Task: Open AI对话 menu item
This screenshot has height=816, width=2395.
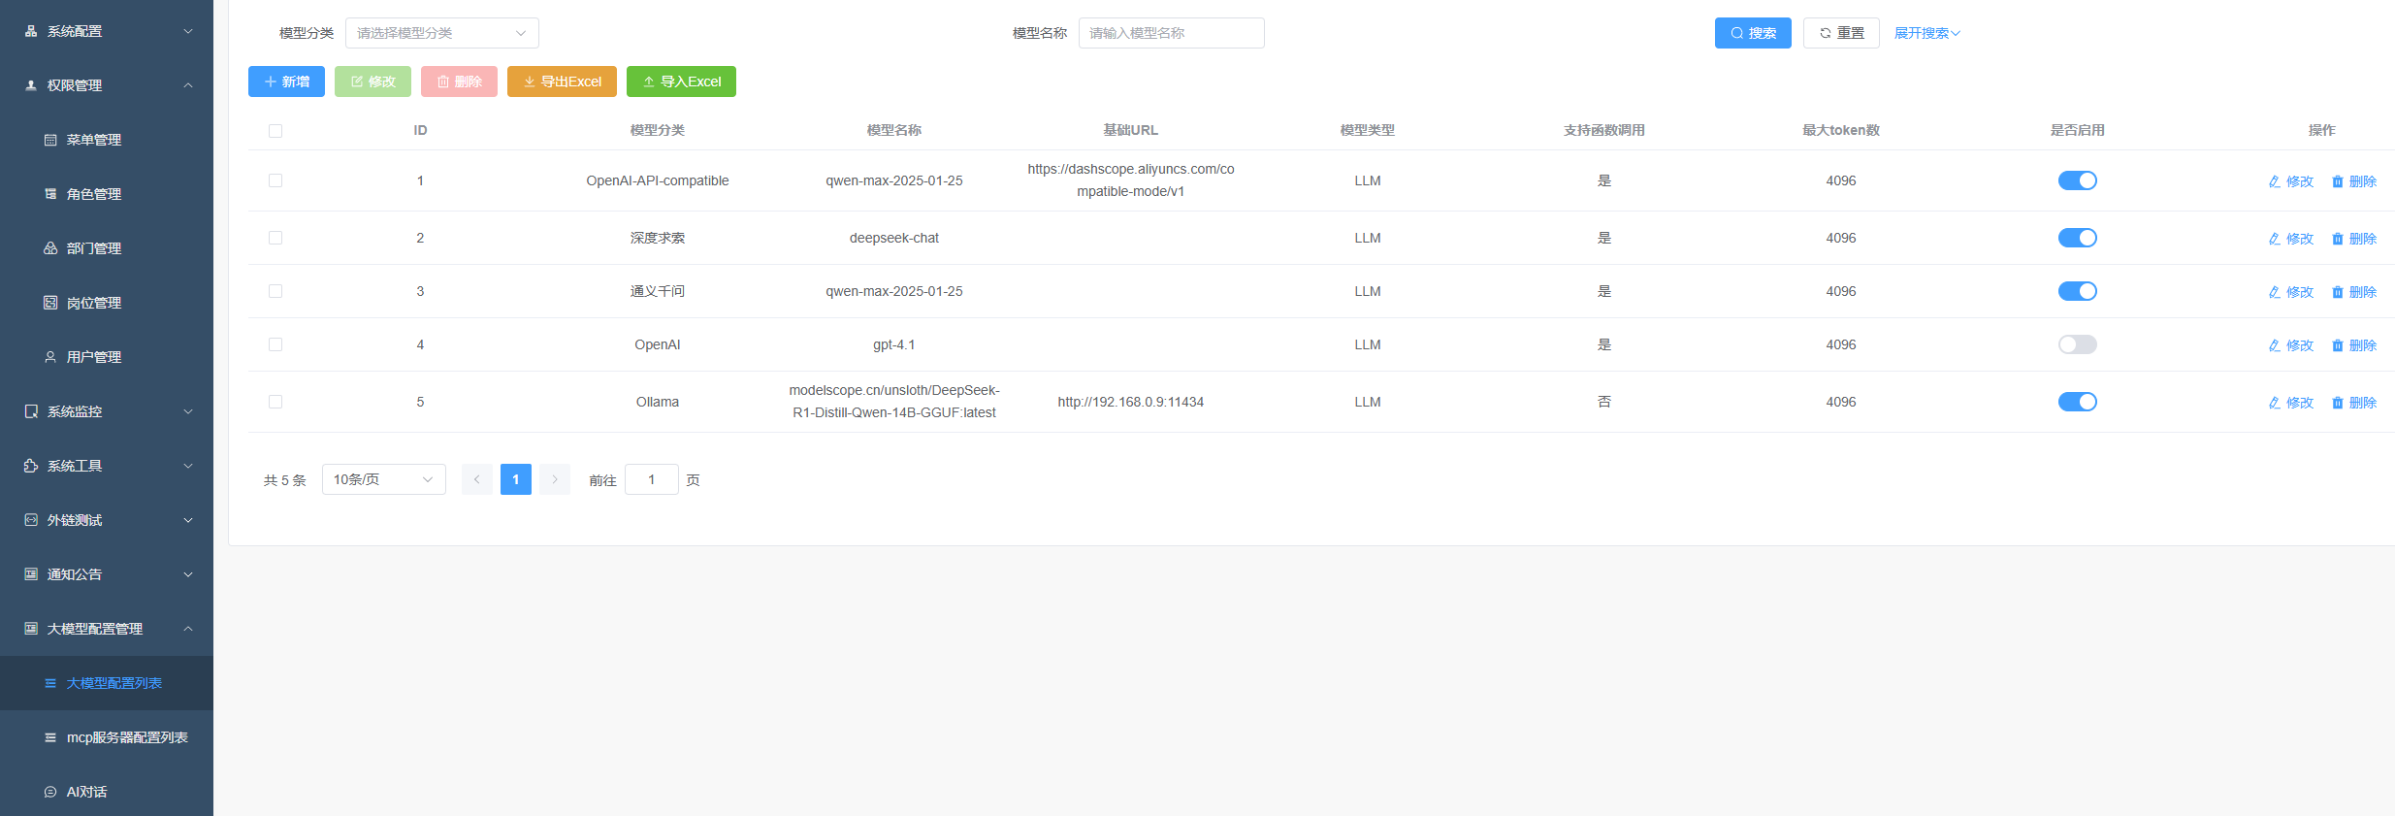Action: click(107, 792)
